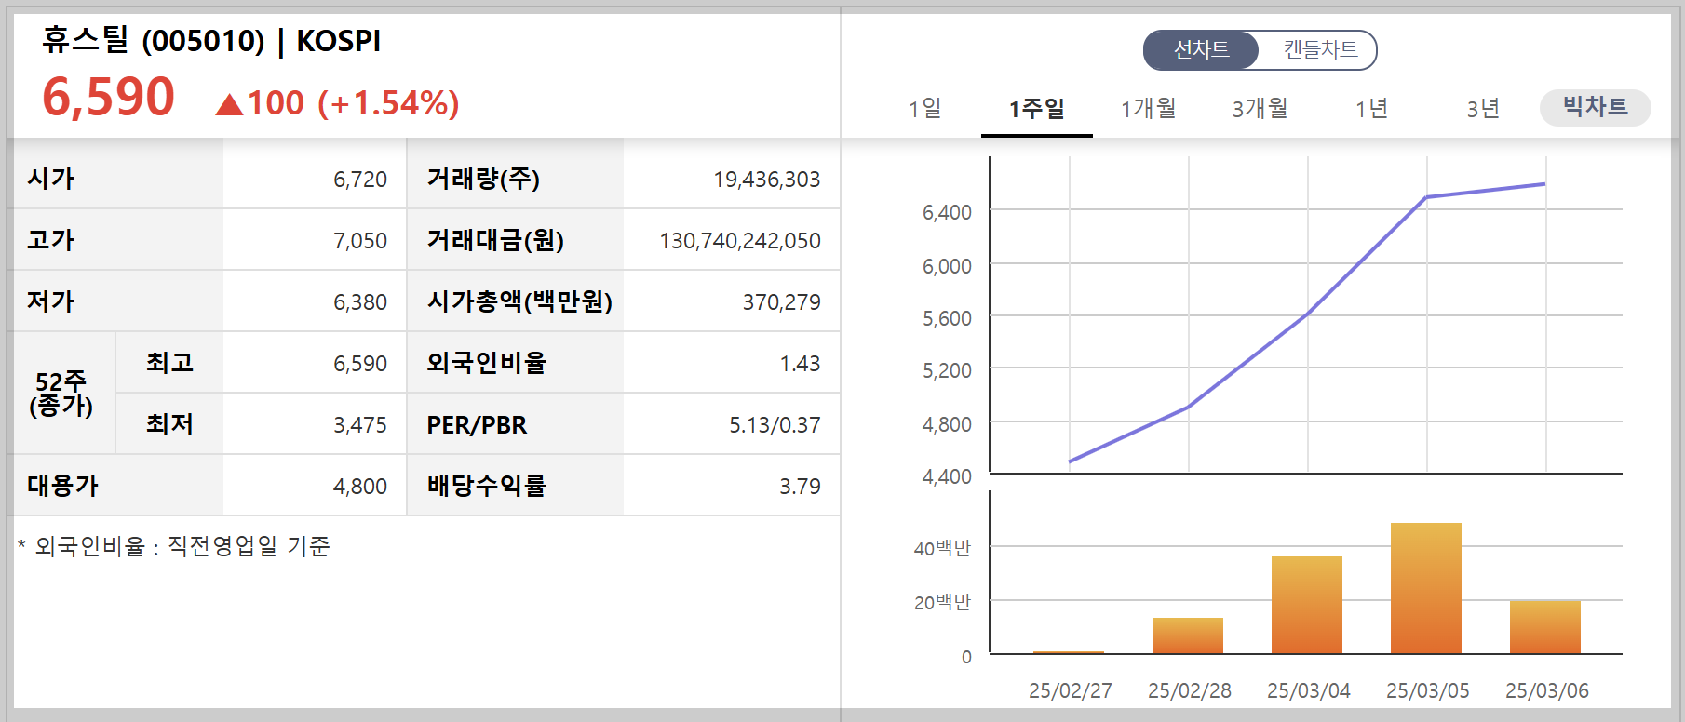Click the 저가 row label
The width and height of the screenshot is (1685, 722).
click(50, 301)
